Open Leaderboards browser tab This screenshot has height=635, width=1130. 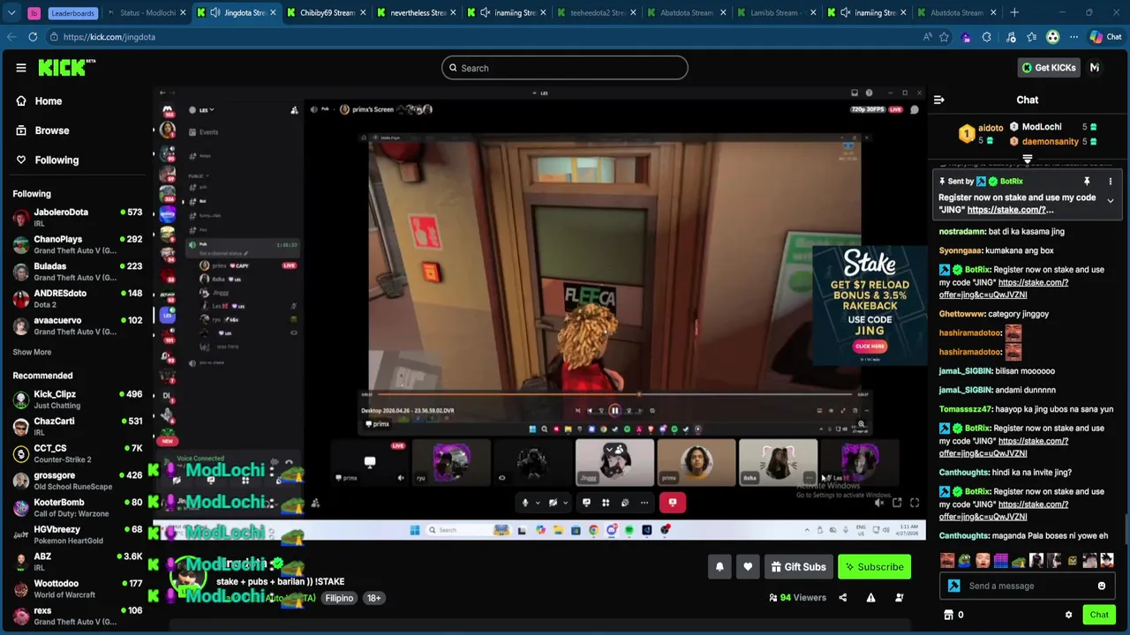72,12
